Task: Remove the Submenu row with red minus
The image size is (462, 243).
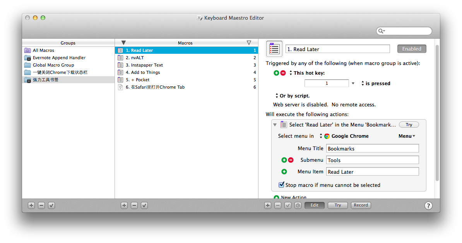Action: pos(291,160)
